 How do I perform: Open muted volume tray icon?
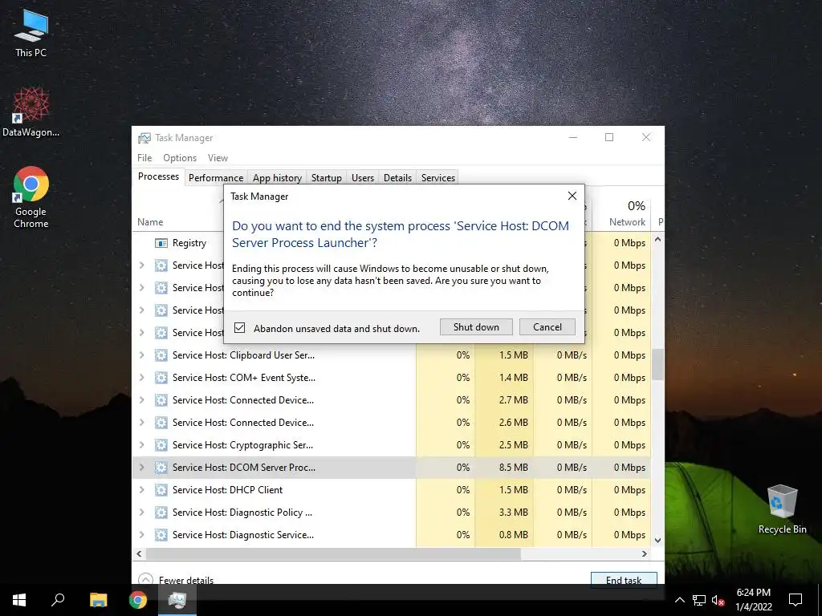(x=718, y=600)
